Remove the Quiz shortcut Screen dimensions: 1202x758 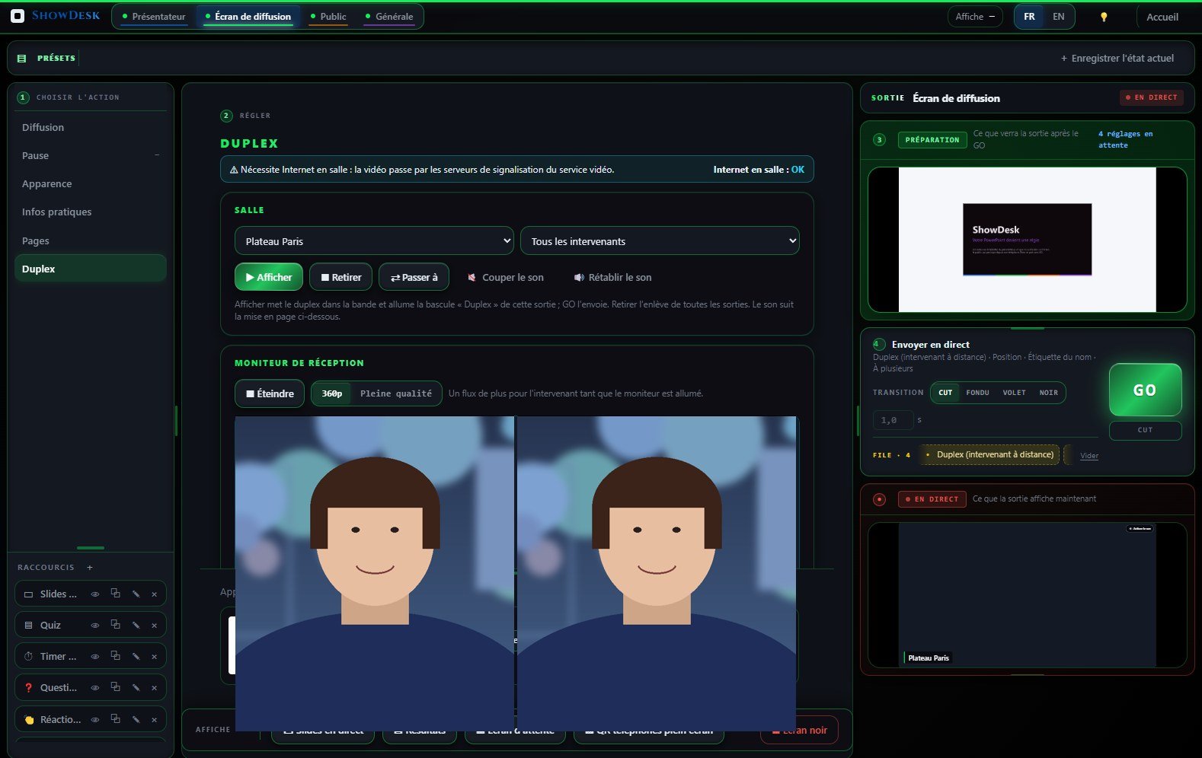[154, 625]
